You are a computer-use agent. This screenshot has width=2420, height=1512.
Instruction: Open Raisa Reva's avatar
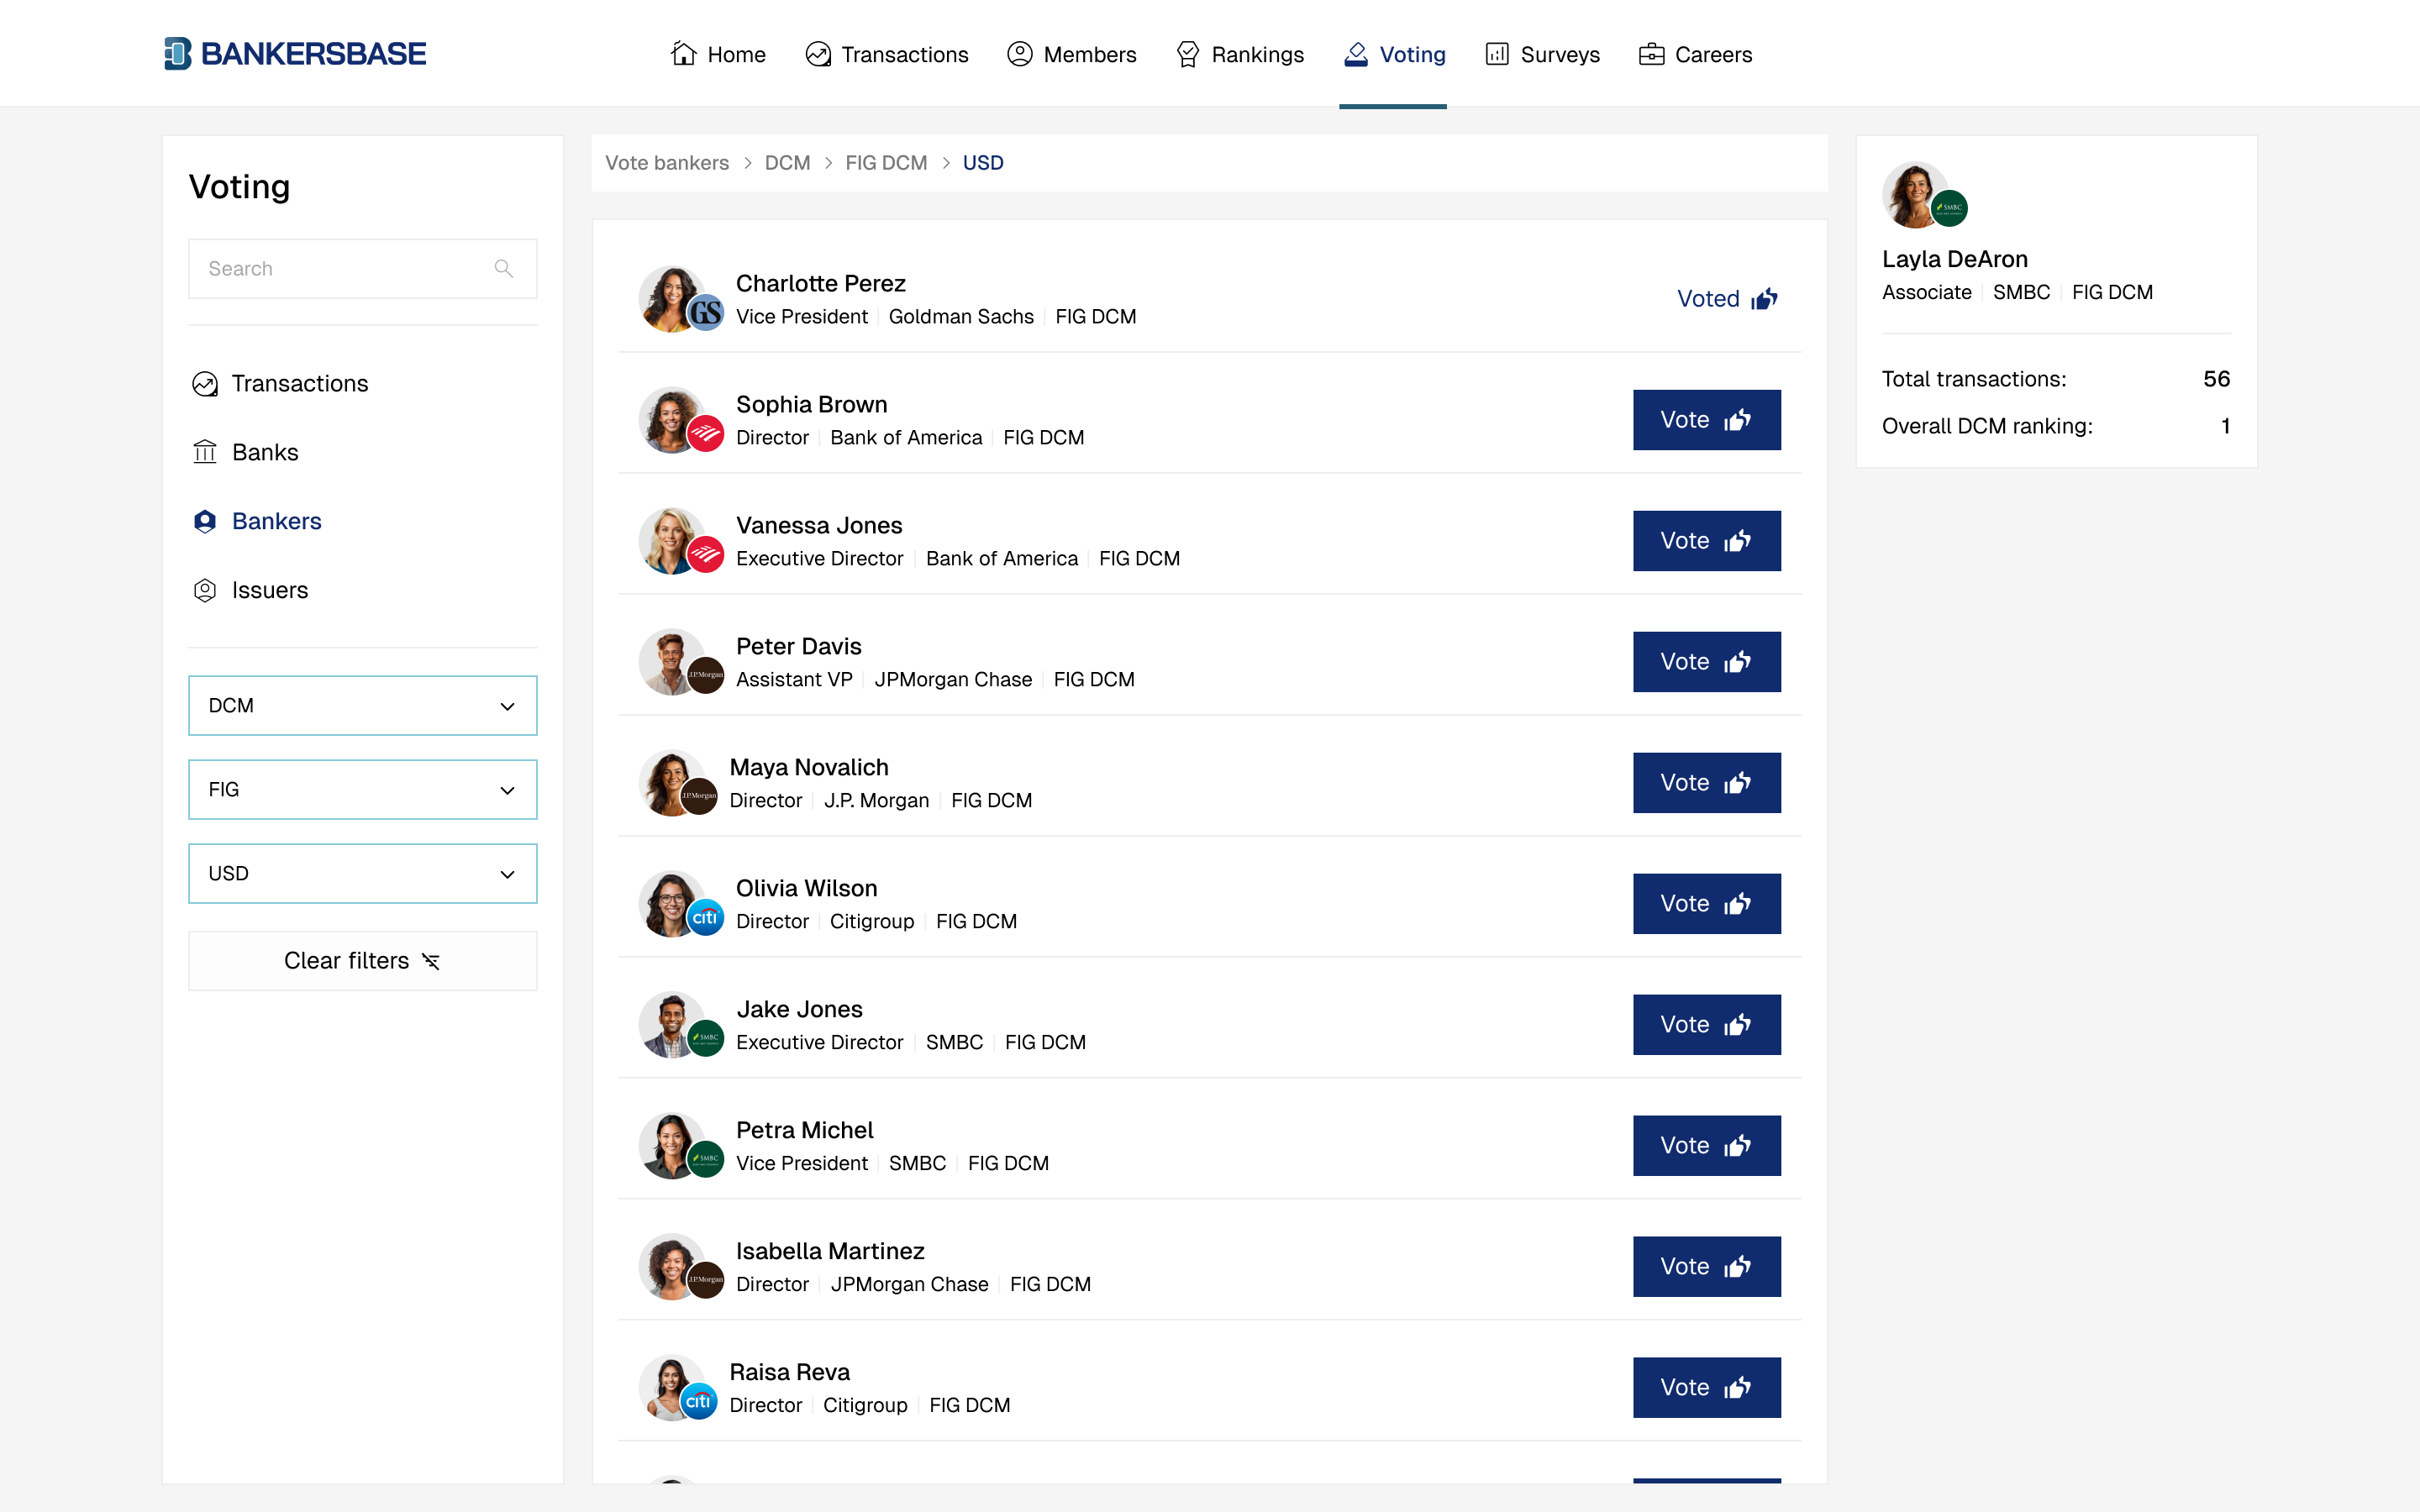(673, 1388)
